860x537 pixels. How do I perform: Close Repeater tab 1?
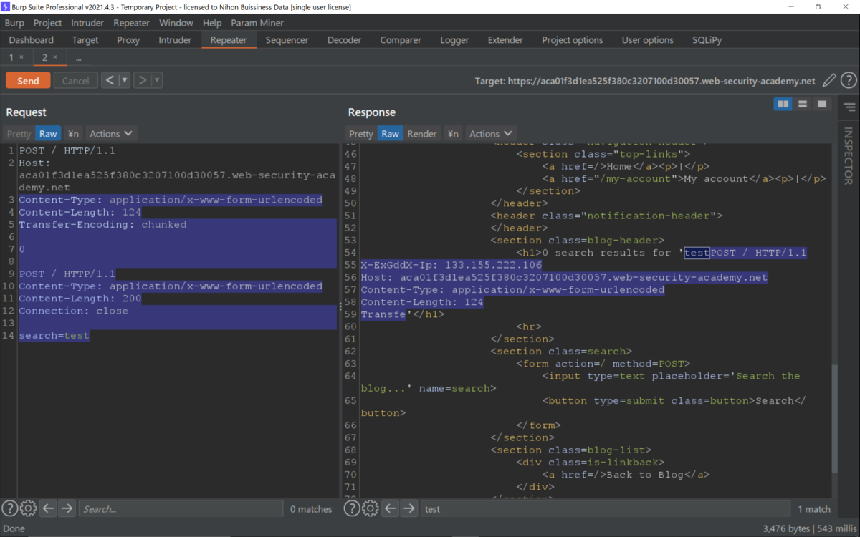(21, 57)
